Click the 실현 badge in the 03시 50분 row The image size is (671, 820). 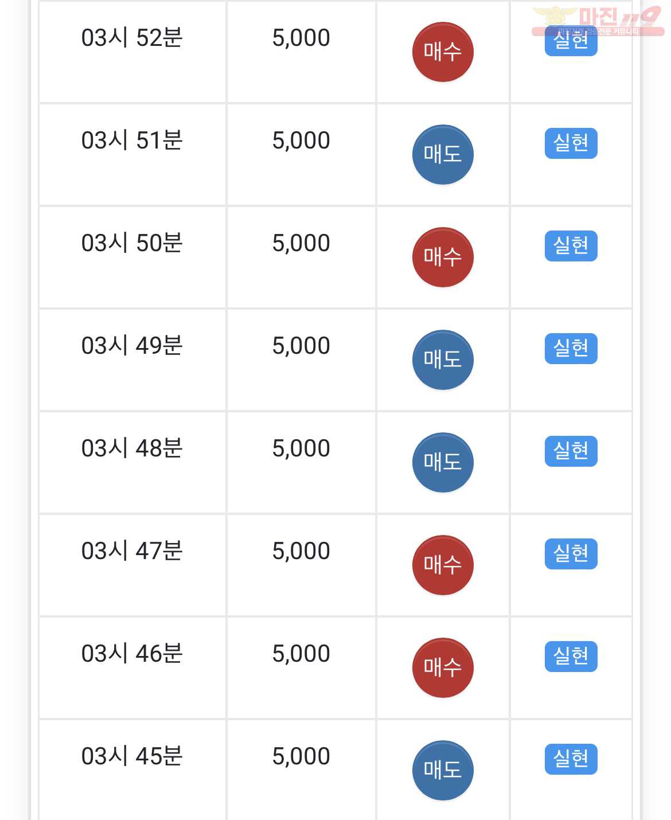coord(571,246)
